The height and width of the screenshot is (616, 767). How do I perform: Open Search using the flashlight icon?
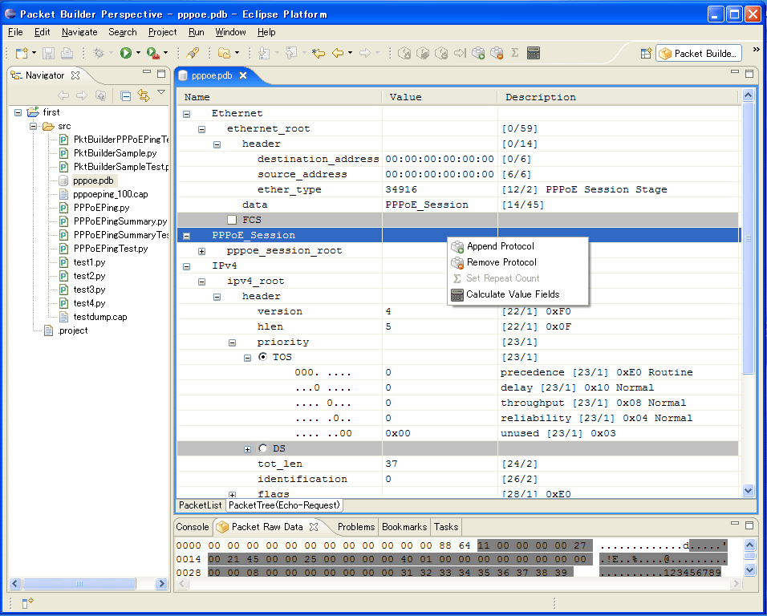click(193, 53)
